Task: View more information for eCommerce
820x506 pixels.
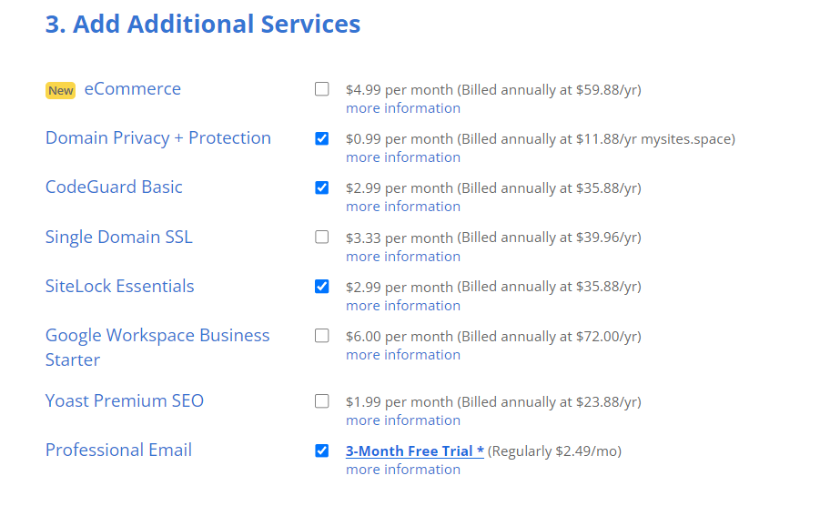Action: click(x=403, y=108)
